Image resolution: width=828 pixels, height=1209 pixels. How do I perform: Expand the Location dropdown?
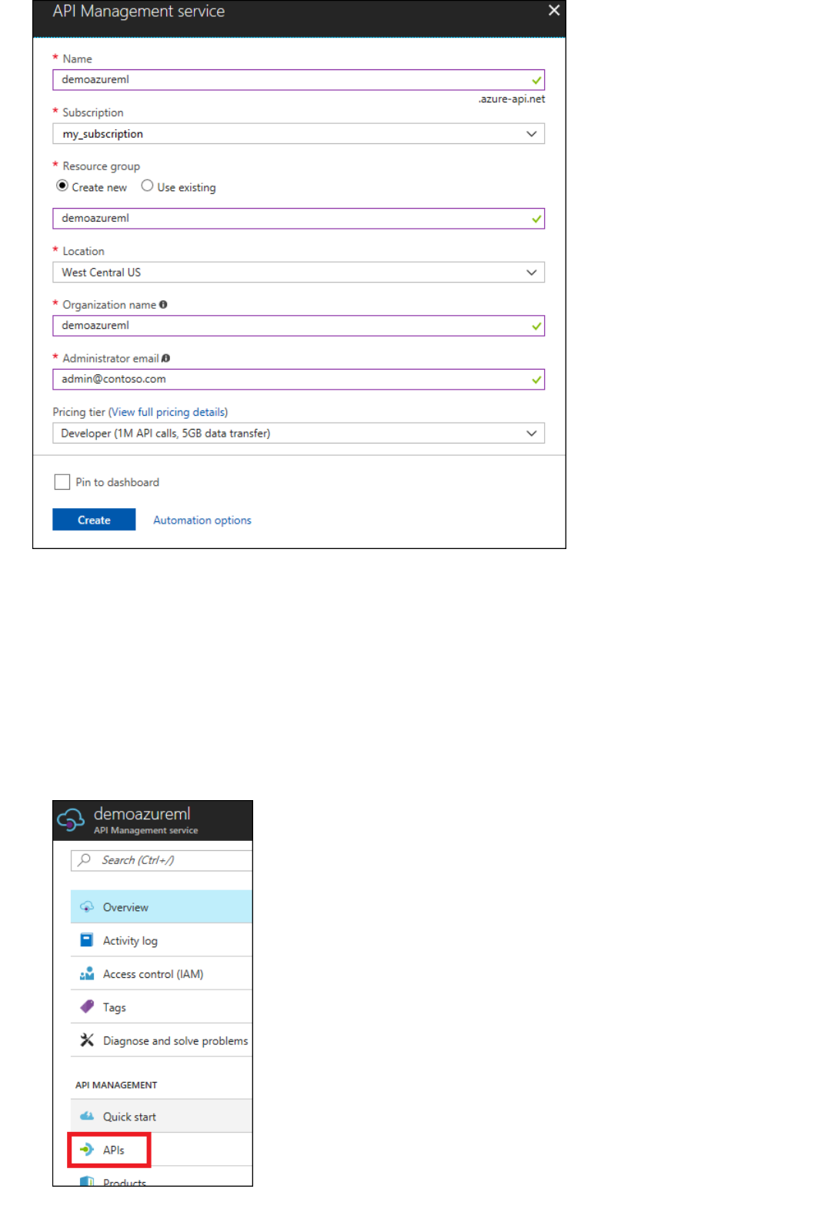(299, 273)
